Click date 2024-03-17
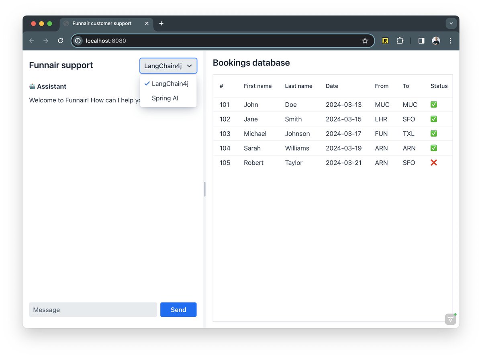The image size is (482, 358). tap(343, 133)
